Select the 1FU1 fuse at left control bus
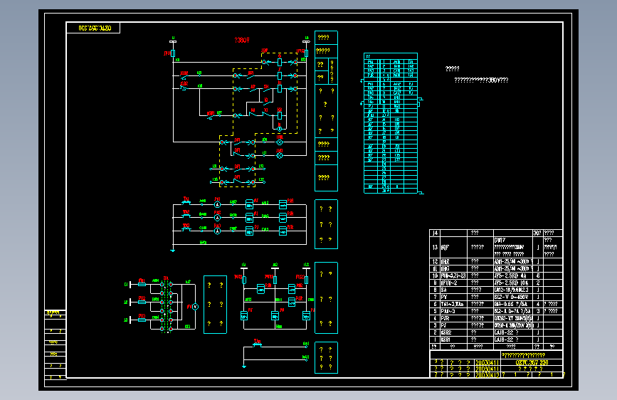Image resolution: width=617 pixels, height=400 pixels. tap(173, 53)
